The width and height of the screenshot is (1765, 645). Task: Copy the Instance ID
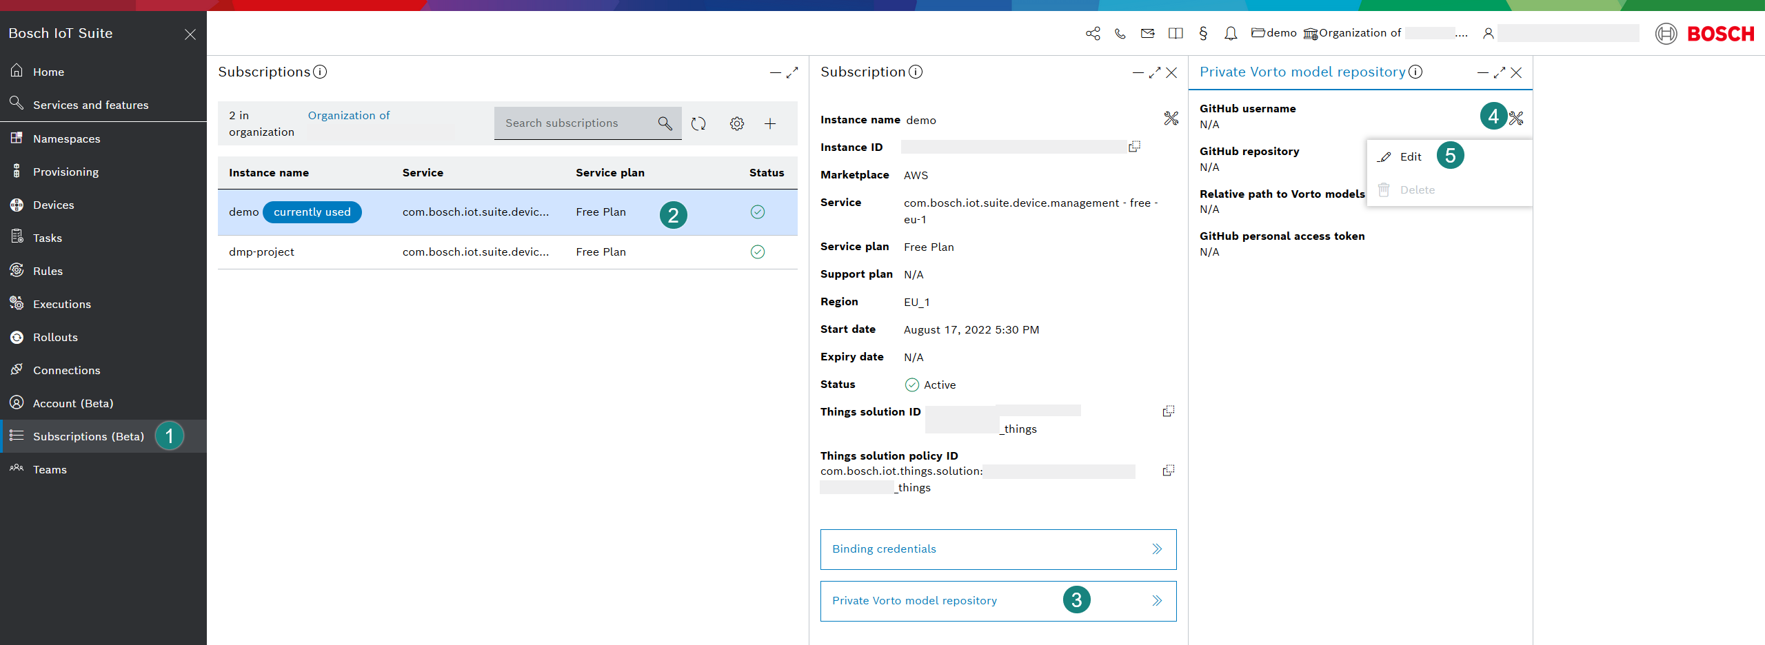(1134, 146)
